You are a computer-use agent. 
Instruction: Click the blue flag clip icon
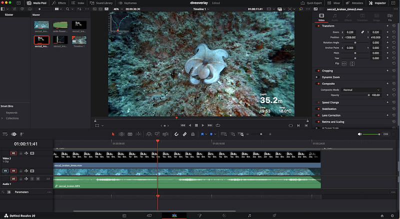click(x=202, y=134)
